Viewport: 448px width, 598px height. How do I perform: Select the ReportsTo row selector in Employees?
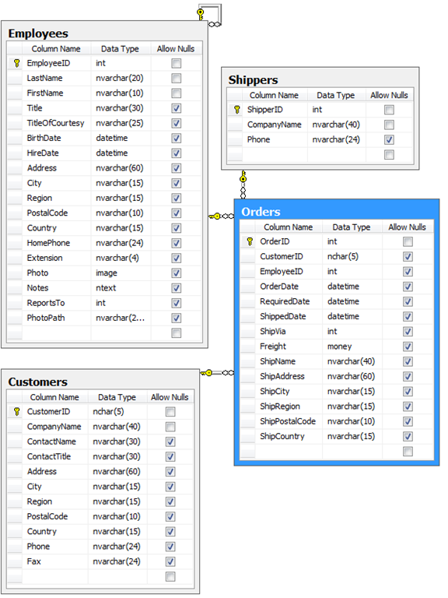(x=15, y=303)
